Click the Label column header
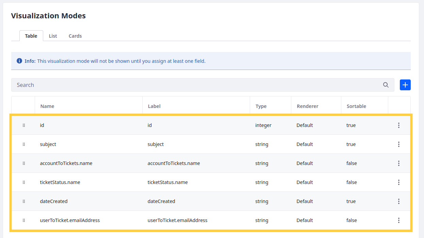Screen dimensions: 424x238 pos(154,106)
